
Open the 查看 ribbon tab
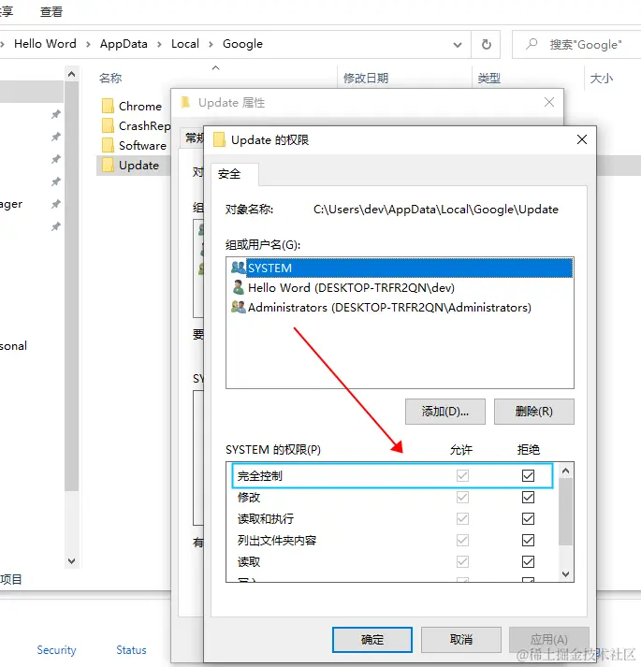[x=51, y=12]
